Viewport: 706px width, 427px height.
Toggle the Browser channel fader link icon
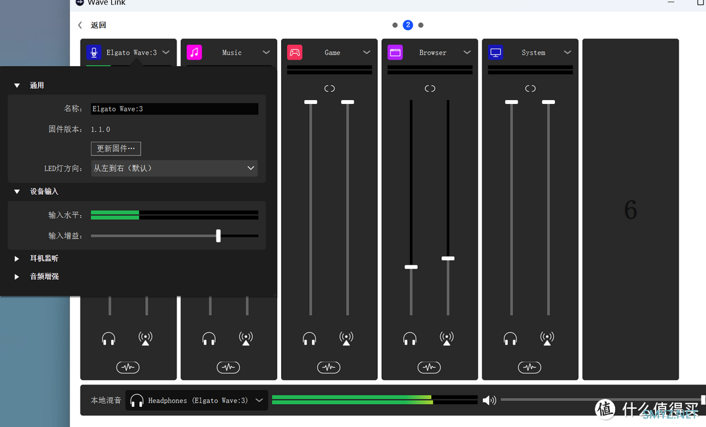click(x=430, y=89)
